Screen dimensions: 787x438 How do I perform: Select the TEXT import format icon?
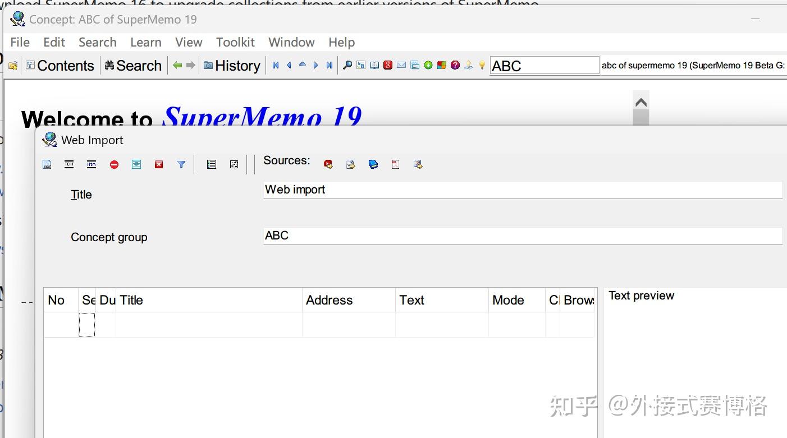pos(69,164)
